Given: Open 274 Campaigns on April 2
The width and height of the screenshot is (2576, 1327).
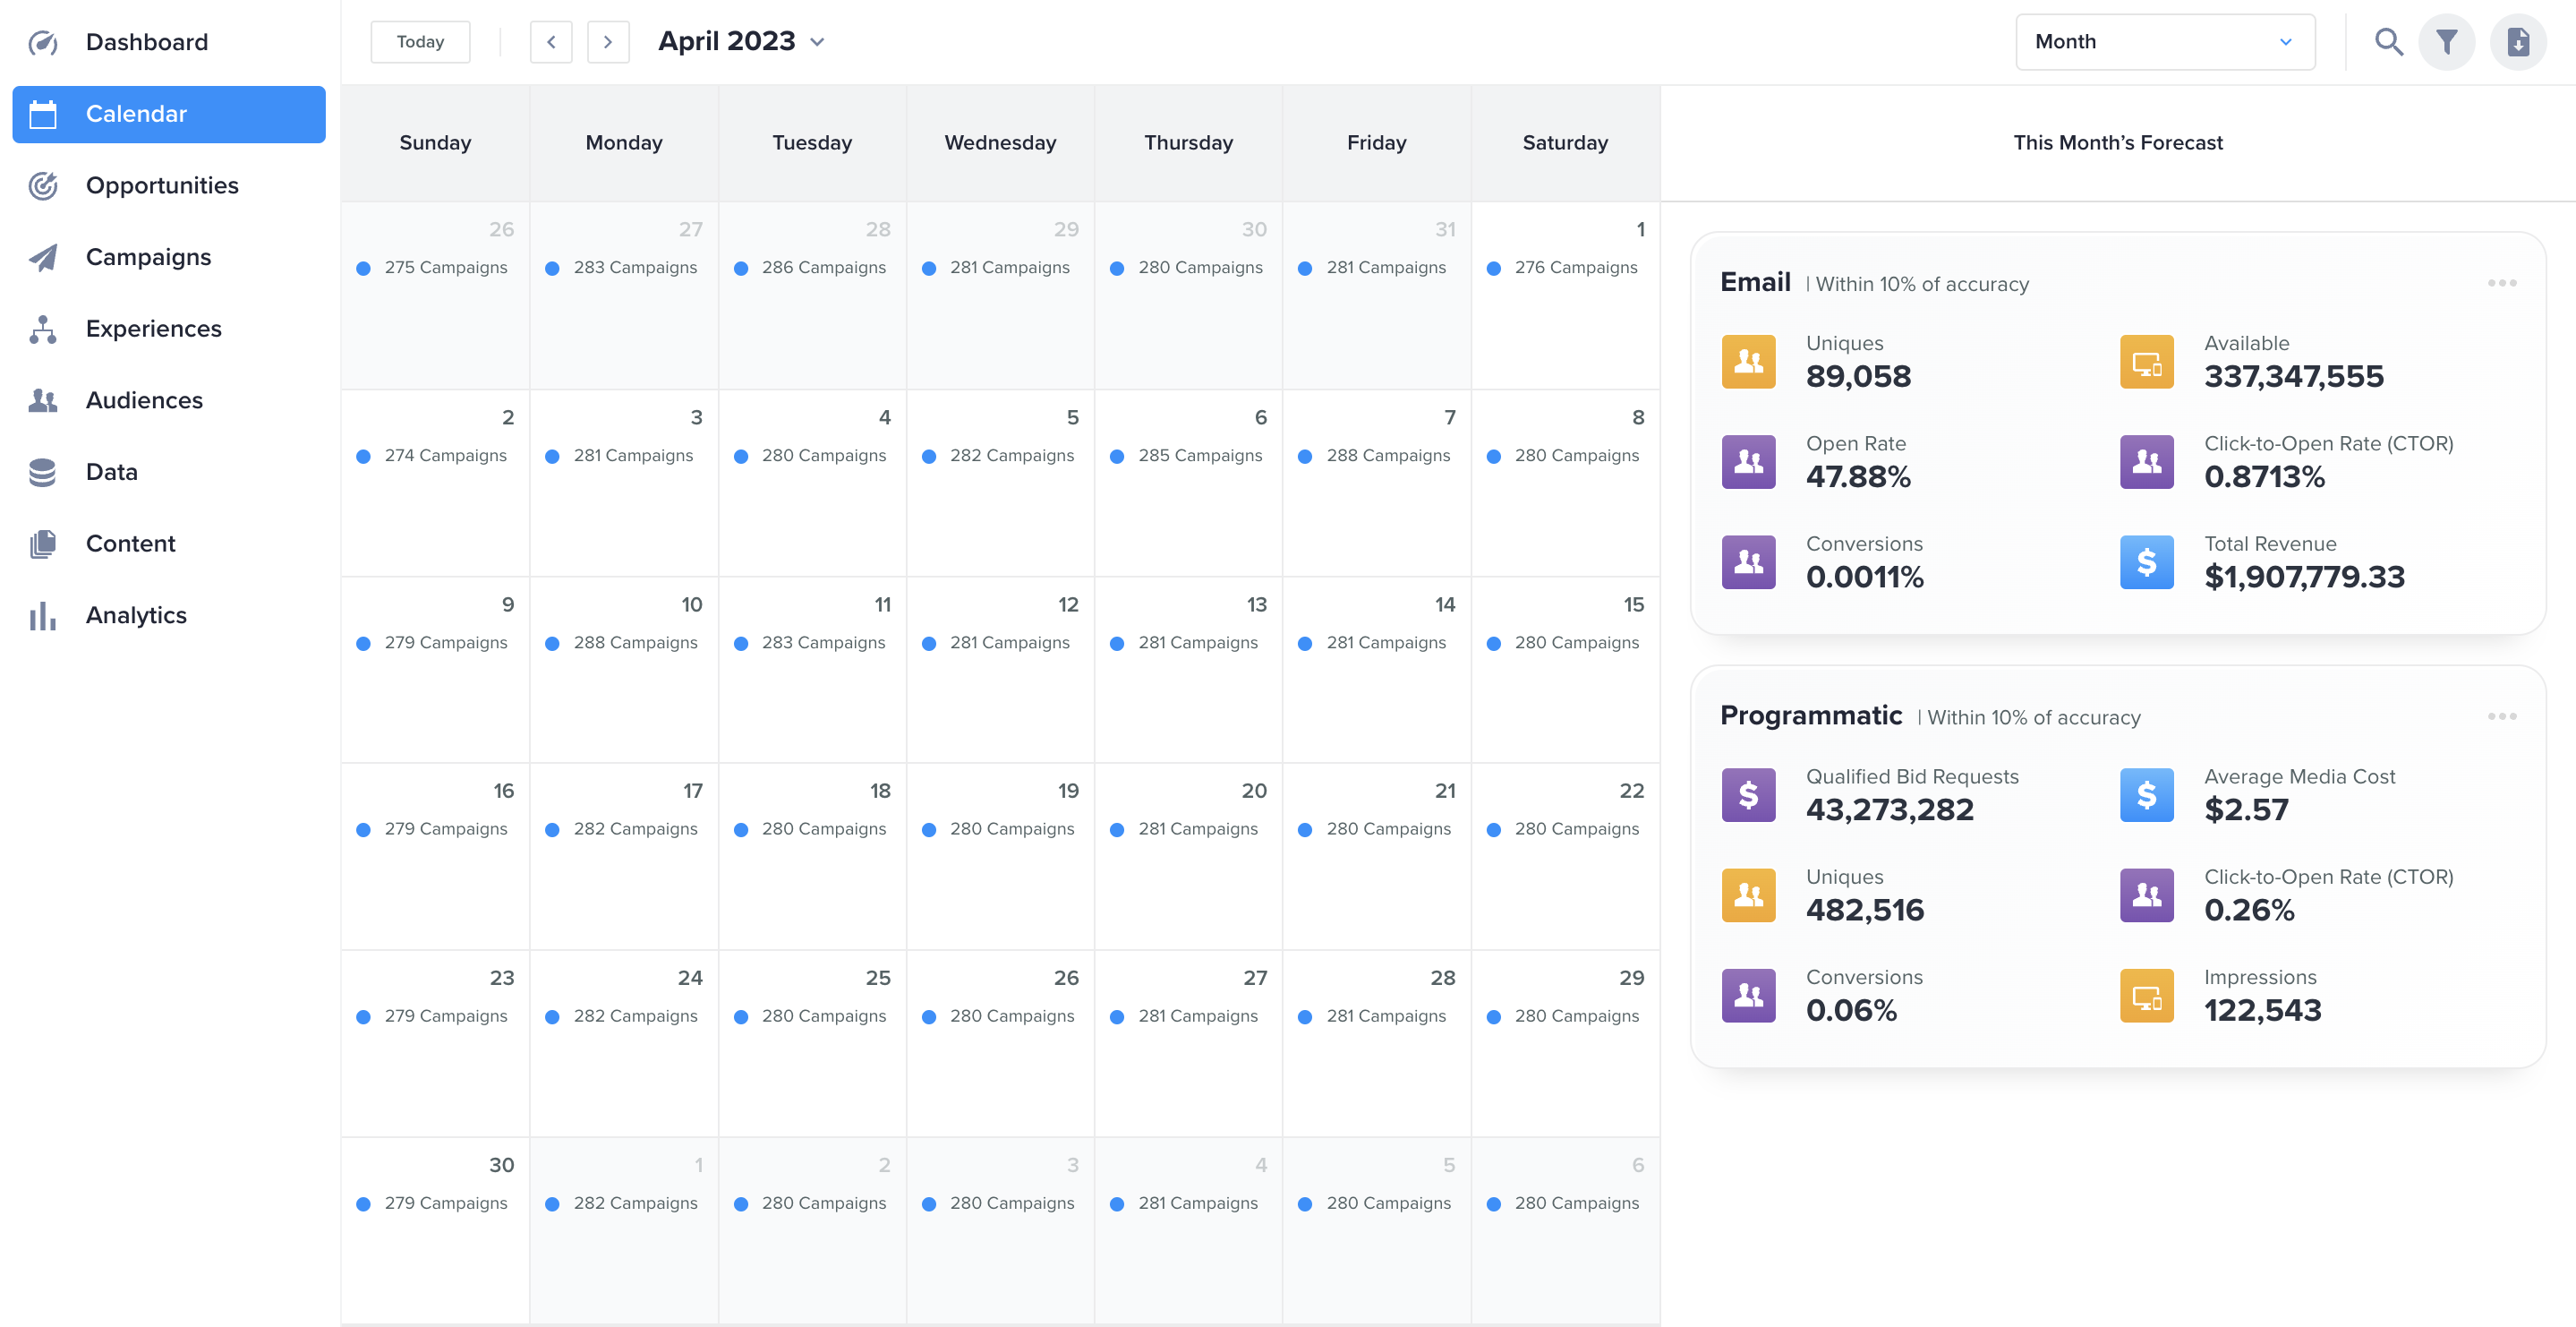Looking at the screenshot, I should pyautogui.click(x=445, y=456).
